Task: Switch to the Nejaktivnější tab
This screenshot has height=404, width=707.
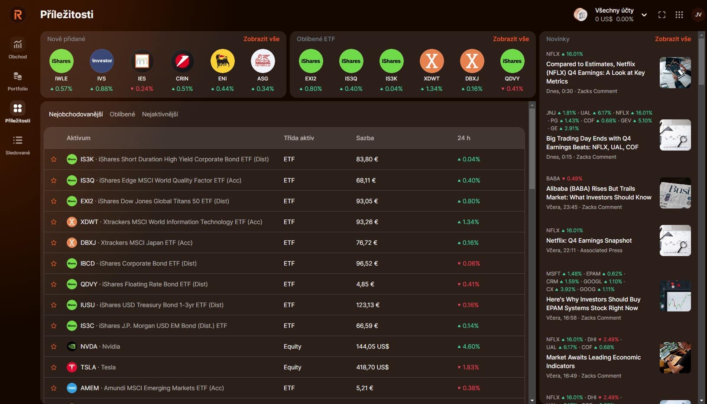Action: tap(160, 114)
